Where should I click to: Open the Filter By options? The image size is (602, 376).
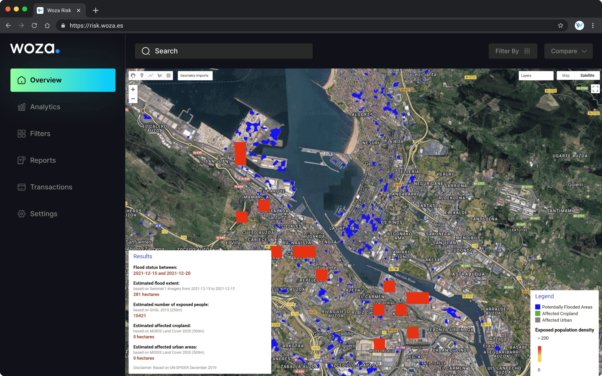(x=513, y=51)
